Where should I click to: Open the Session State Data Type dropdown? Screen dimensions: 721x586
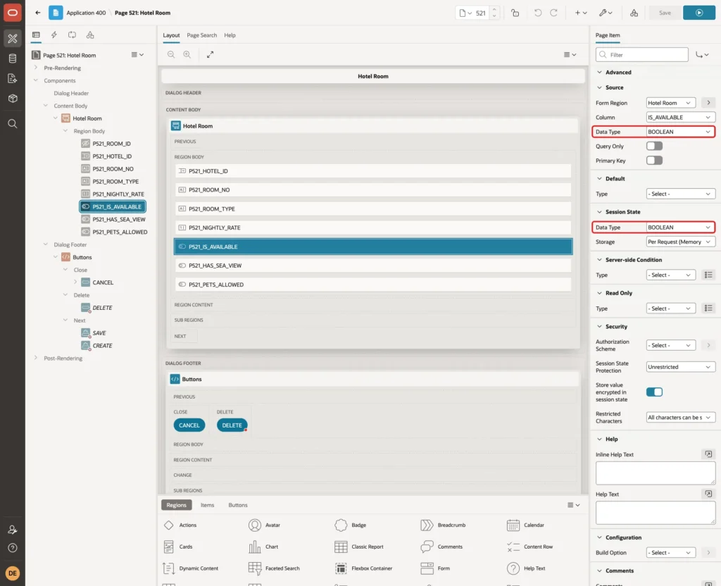[x=680, y=227]
